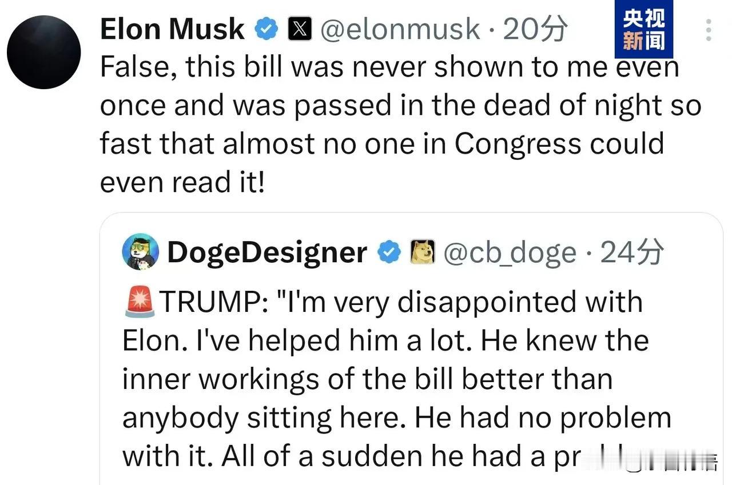Click Elon Musk's black profile avatar

[43, 52]
